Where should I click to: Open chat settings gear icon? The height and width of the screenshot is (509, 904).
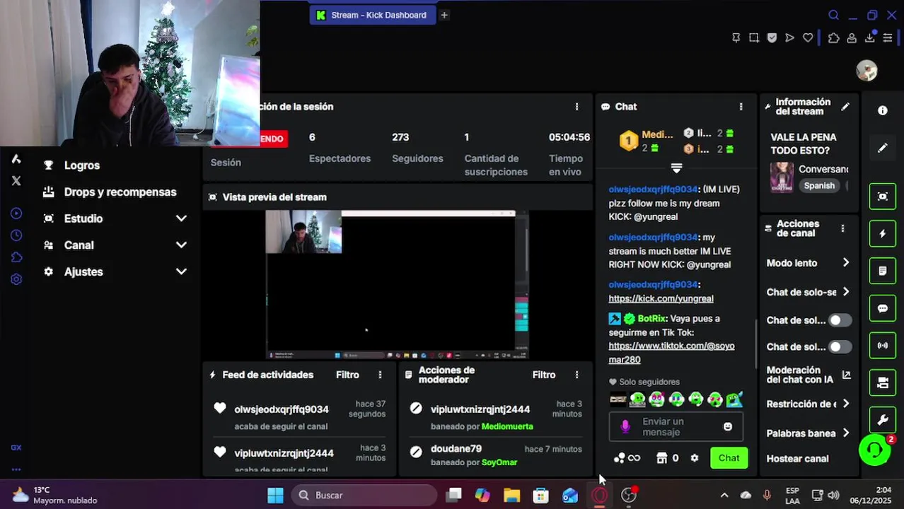[x=695, y=458]
